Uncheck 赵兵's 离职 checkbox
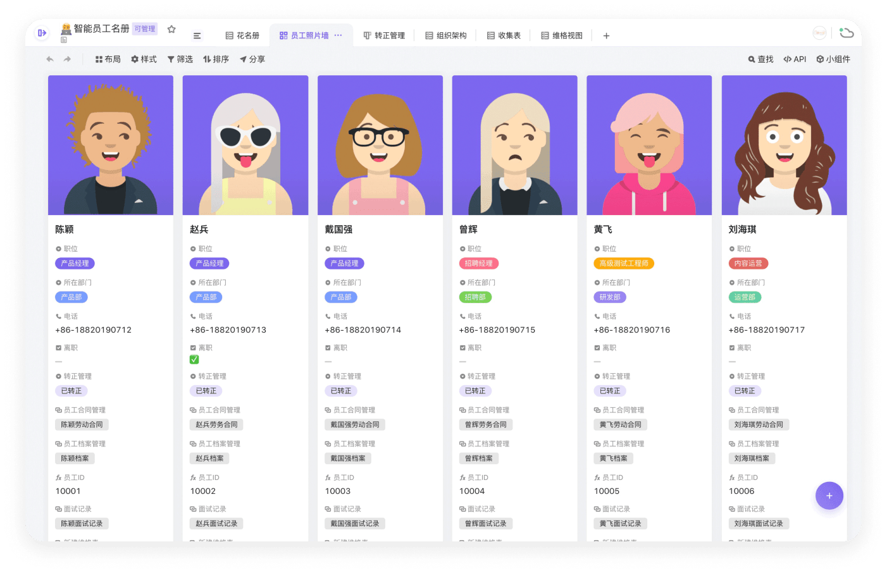This screenshot has height=573, width=887. coord(193,359)
